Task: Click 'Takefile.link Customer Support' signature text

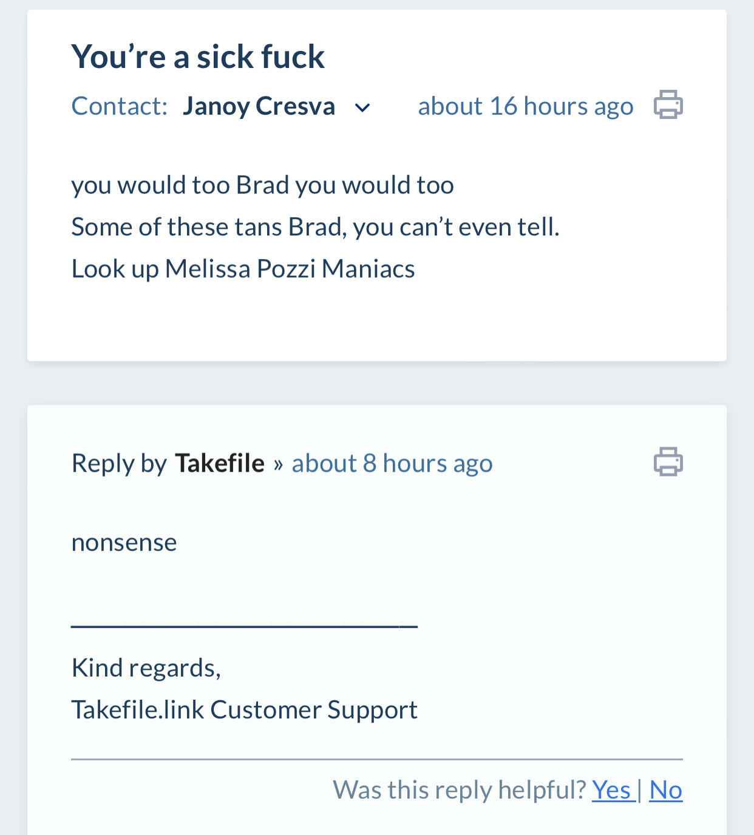Action: [x=244, y=709]
